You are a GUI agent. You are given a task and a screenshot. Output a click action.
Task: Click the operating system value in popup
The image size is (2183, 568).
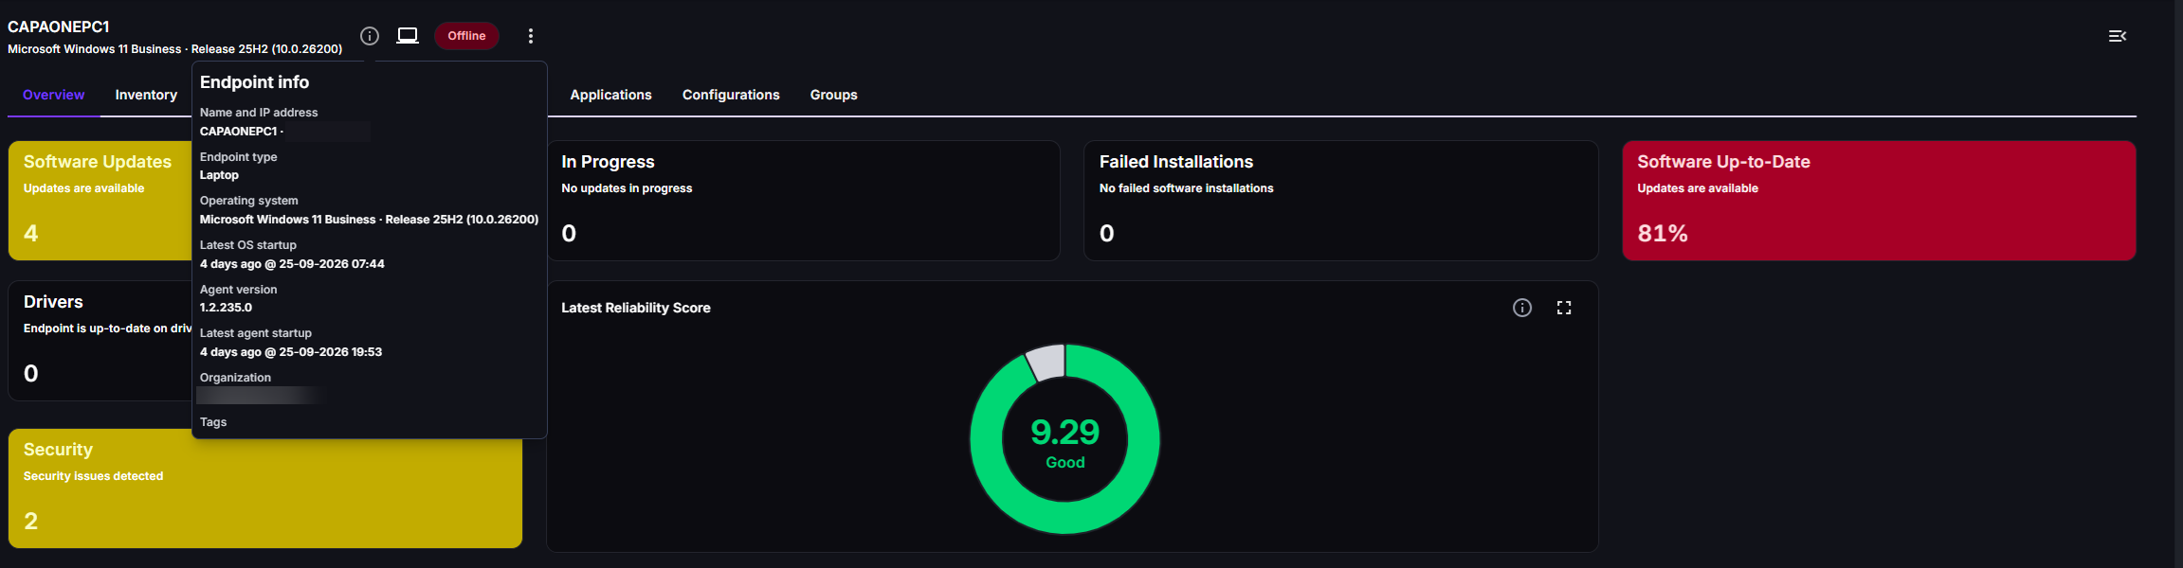tap(369, 220)
